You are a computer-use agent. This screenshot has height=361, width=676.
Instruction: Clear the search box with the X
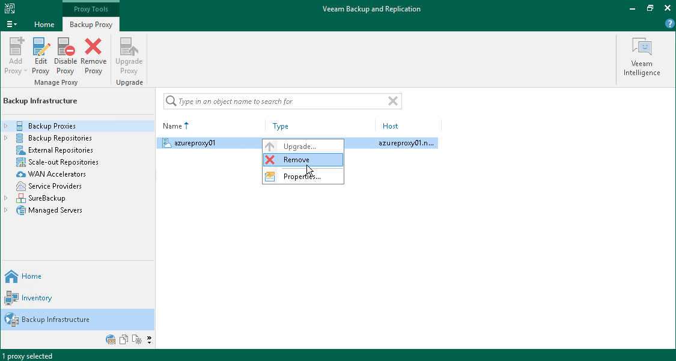coord(394,101)
